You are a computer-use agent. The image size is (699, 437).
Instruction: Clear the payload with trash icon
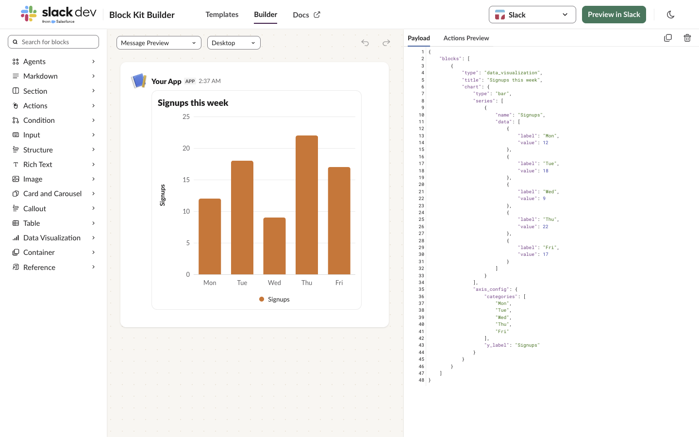(x=687, y=38)
